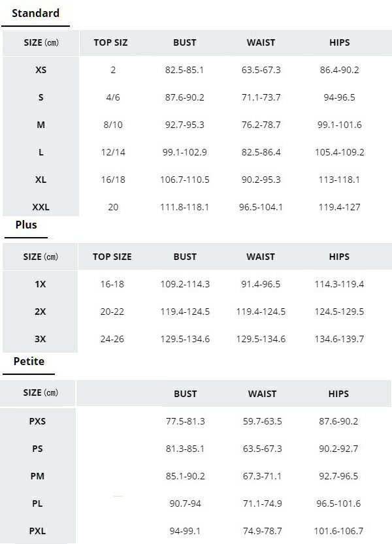Image resolution: width=392 pixels, height=544 pixels.
Task: Click the BUST header in Plus table
Action: tap(185, 257)
